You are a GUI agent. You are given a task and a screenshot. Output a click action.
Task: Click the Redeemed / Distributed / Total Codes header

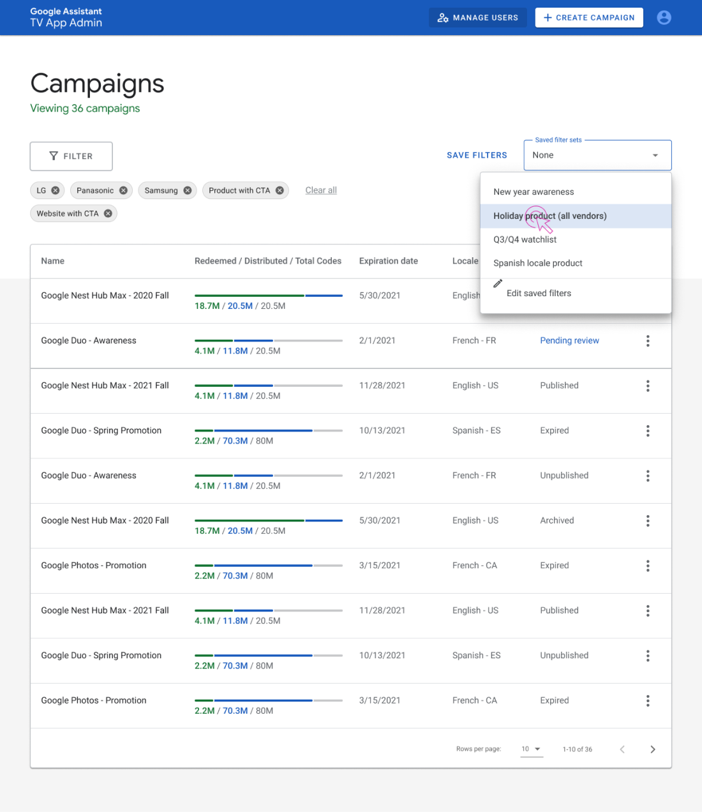coord(268,261)
